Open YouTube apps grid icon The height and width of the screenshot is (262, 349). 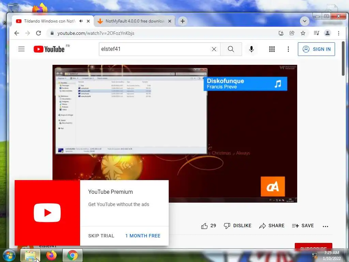(x=272, y=49)
